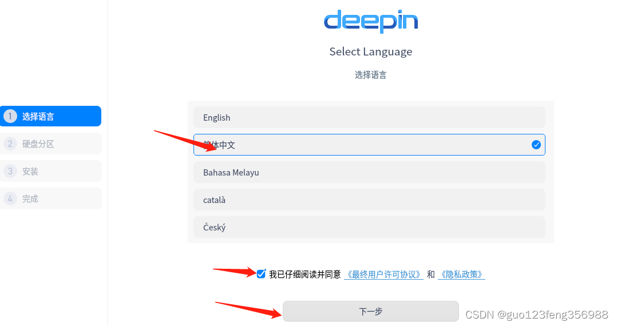This screenshot has width=617, height=326.
Task: Select Český language entry
Action: (369, 227)
